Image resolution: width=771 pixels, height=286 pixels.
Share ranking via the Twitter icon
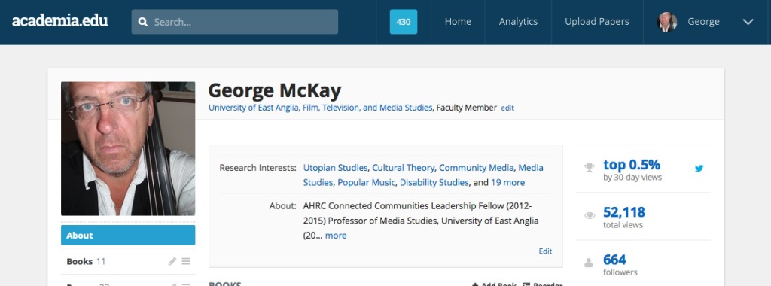699,168
